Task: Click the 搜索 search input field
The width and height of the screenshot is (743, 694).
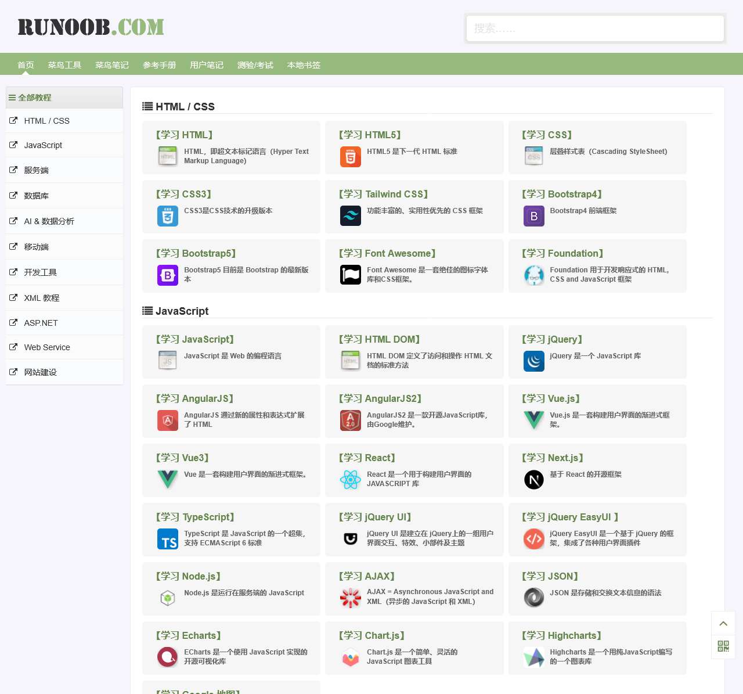Action: (595, 28)
